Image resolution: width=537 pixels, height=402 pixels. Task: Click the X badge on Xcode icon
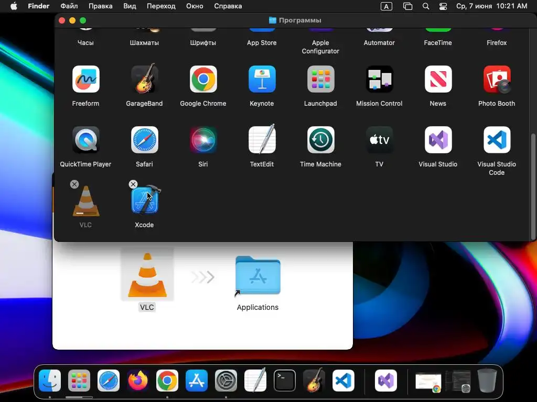133,184
